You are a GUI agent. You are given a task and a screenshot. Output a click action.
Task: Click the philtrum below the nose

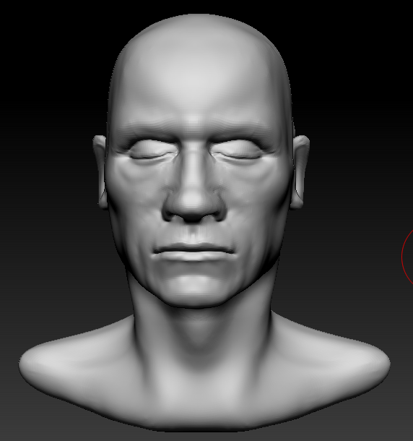pos(193,233)
